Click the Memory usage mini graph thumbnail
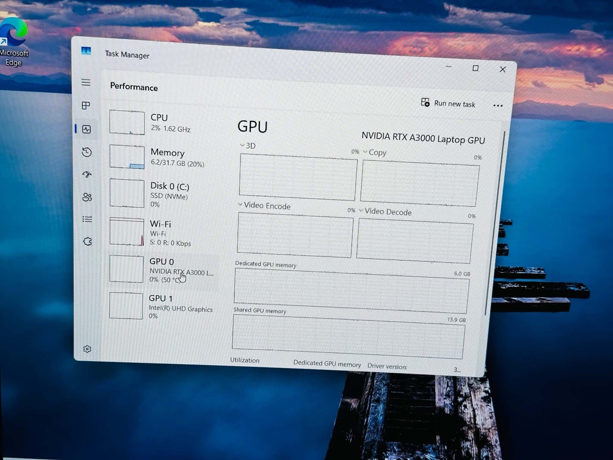Viewport: 613px width, 460px height. 127,157
